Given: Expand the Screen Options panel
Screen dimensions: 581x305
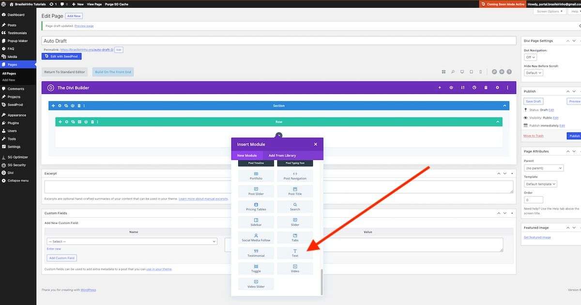Looking at the screenshot, I should click(x=550, y=11).
